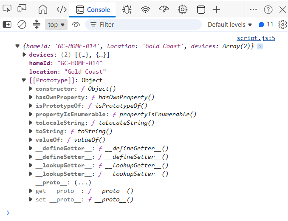
Task: Expand the __lookupGetter__ function
Action: (31, 165)
